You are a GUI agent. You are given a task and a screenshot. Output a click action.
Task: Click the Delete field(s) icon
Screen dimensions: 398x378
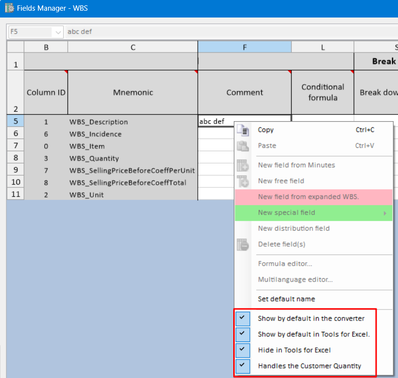click(x=242, y=244)
